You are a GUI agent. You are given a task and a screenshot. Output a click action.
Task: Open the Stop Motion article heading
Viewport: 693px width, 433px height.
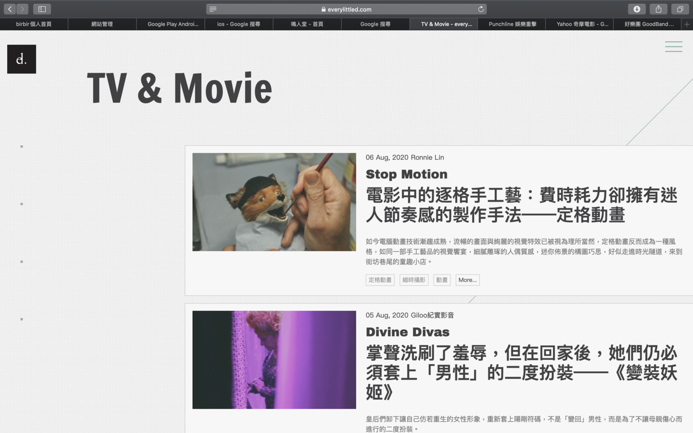click(x=407, y=174)
